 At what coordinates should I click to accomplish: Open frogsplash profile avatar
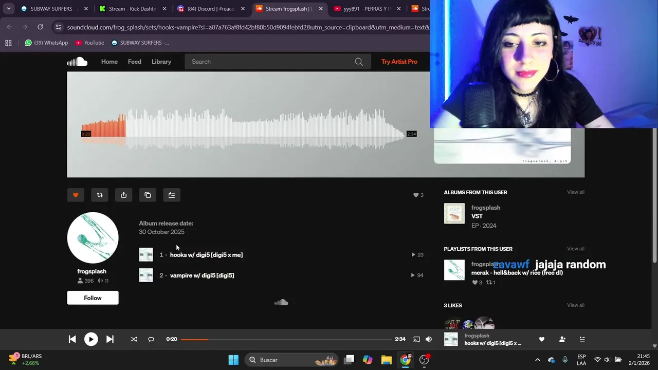[93, 238]
